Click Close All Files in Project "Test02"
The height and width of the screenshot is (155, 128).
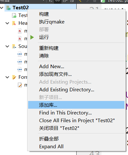tap(76, 121)
